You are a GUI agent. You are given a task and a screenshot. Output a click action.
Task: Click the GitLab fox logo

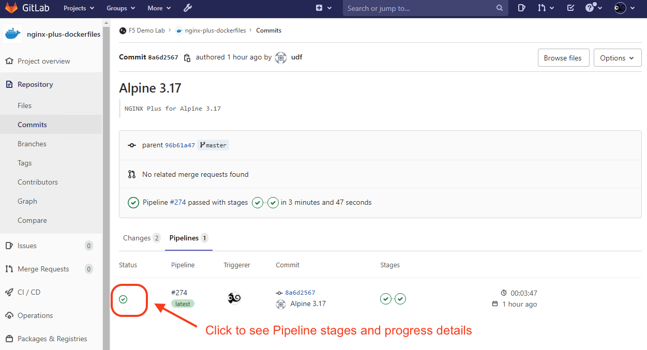pos(11,8)
